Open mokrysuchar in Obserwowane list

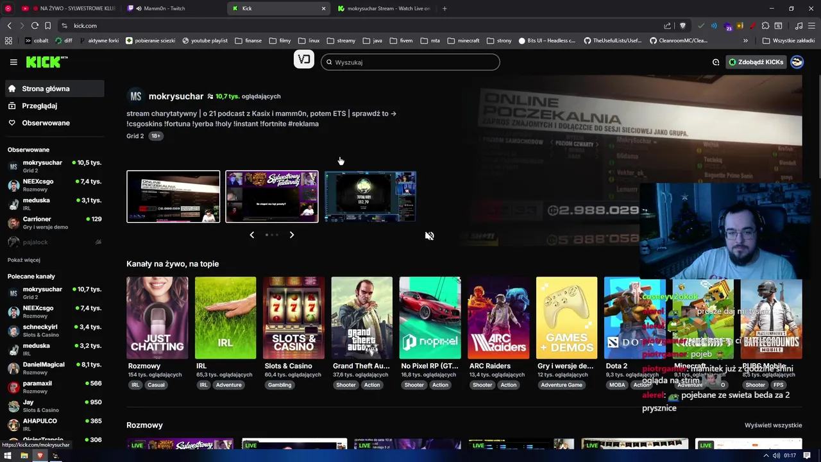pyautogui.click(x=55, y=166)
